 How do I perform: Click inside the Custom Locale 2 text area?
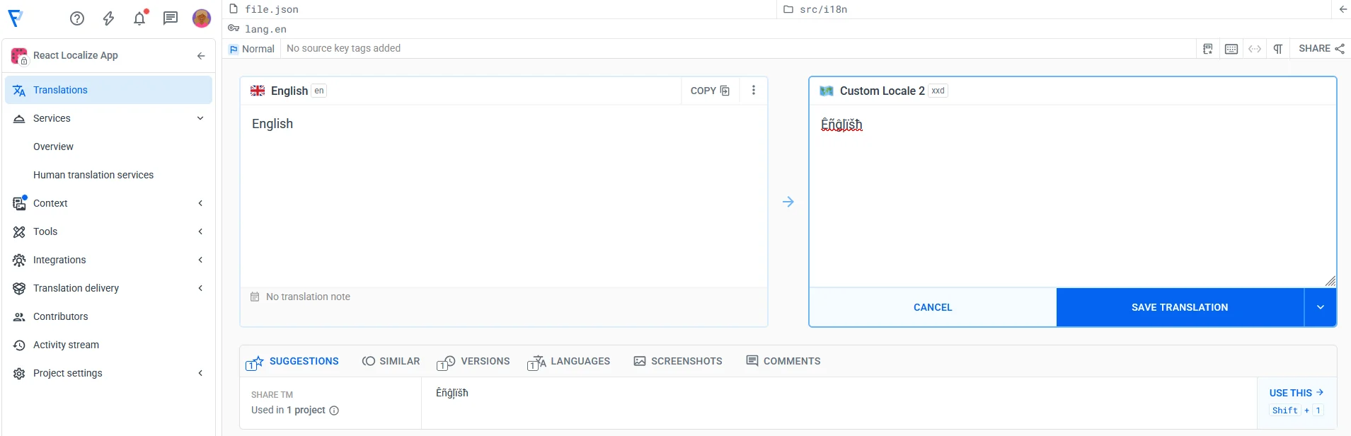(1072, 196)
